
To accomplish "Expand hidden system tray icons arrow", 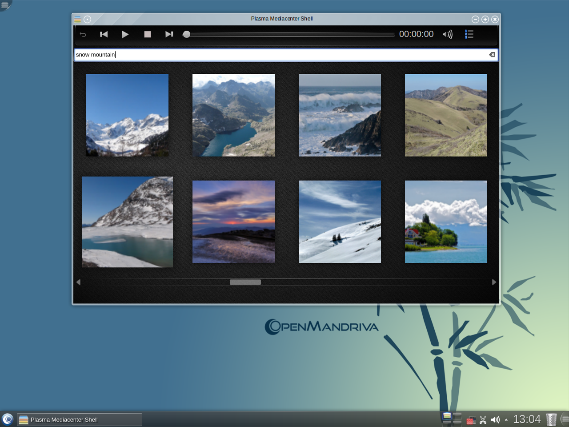I will coord(506,419).
